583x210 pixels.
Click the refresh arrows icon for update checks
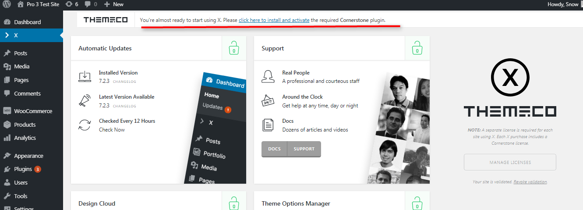click(x=85, y=125)
